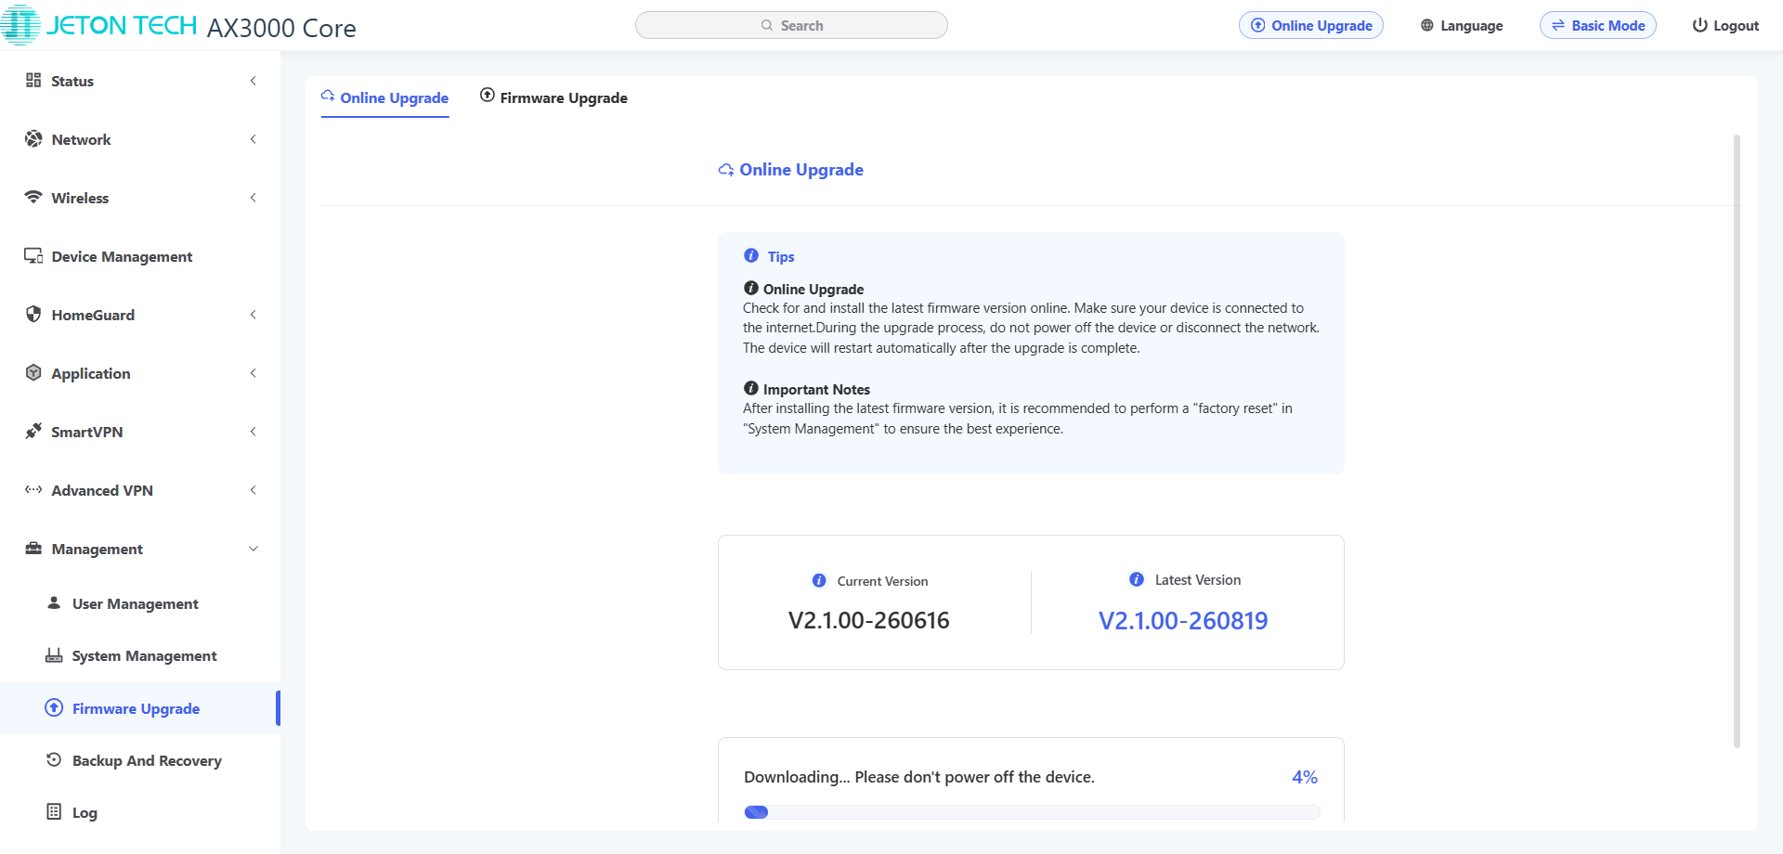Click the info icon beside Current Version
Screen dimensions: 1783x854
click(819, 580)
